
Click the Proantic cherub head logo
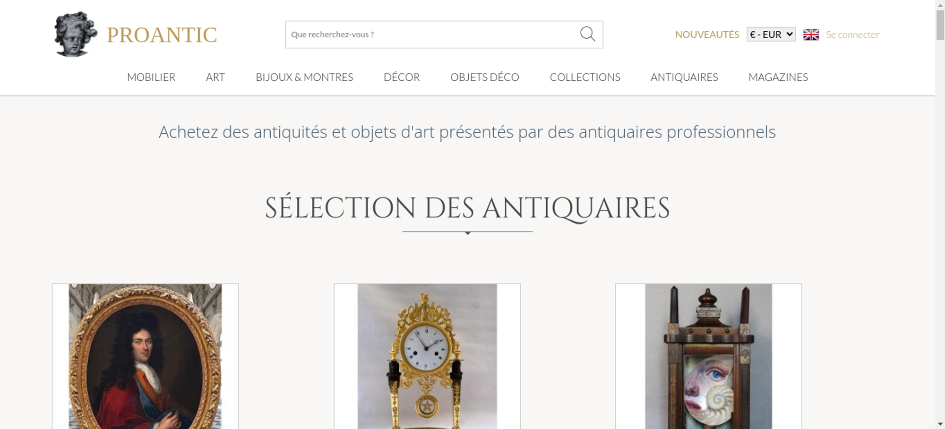(76, 34)
